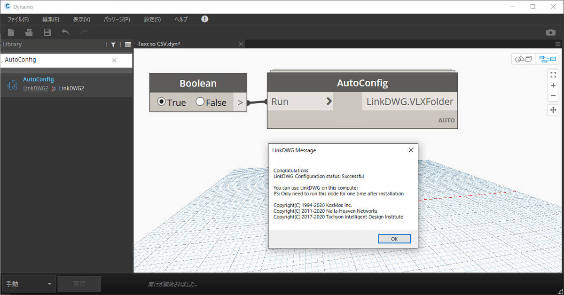Click the Run input port chevron
The image size is (564, 295).
(x=329, y=101)
